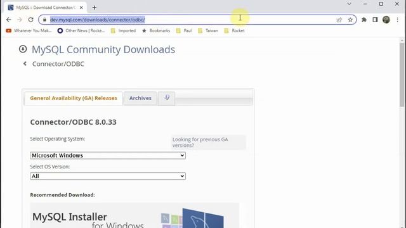Viewport: 406px width, 228px height.
Task: Minimize the browser window
Action: click(365, 4)
